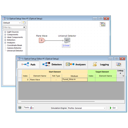Viewport: 128px width, 128px height.
Task: Click the Go! button
Action: (x=113, y=108)
